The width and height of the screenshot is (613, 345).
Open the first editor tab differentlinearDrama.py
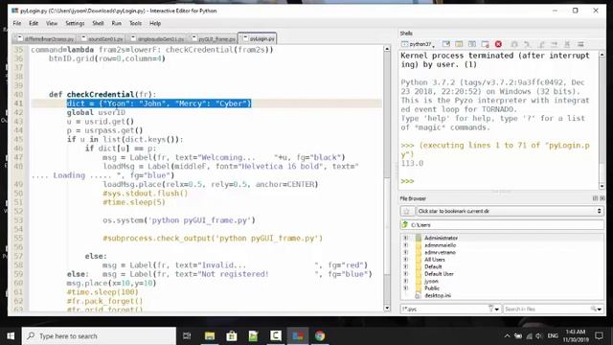(45, 38)
